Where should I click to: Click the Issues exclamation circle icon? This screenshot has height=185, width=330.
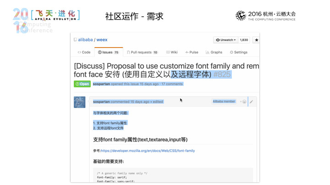tap(100, 52)
